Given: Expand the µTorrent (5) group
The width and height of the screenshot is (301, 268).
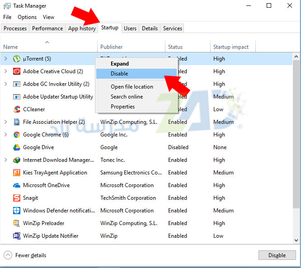Looking at the screenshot, I should [x=6, y=59].
